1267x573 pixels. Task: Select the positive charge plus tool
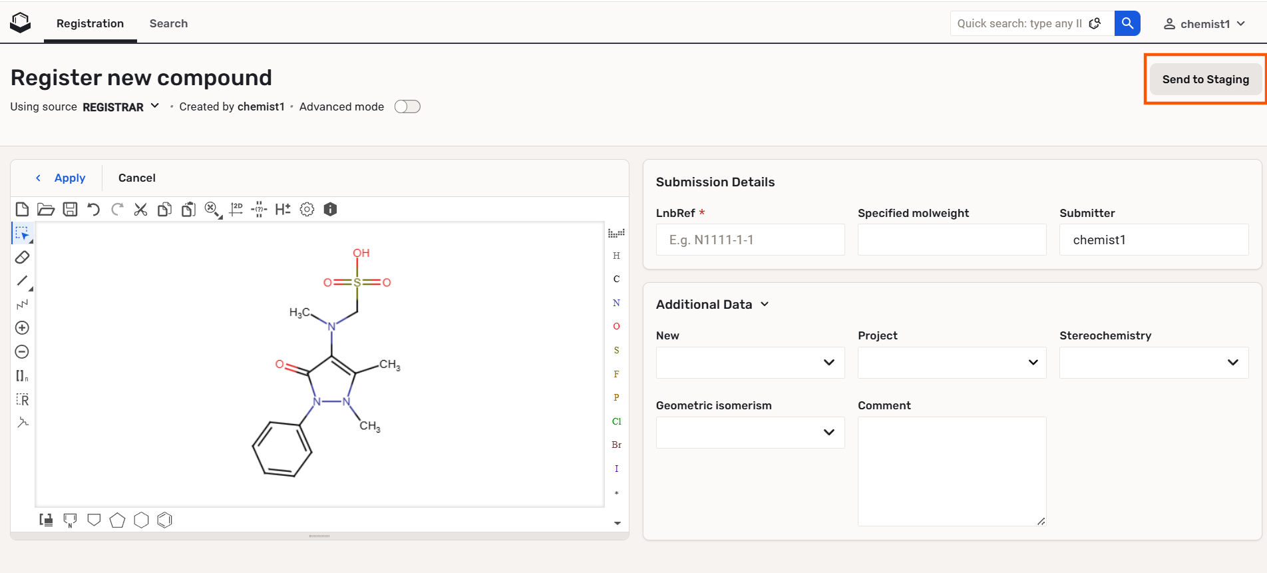(22, 328)
